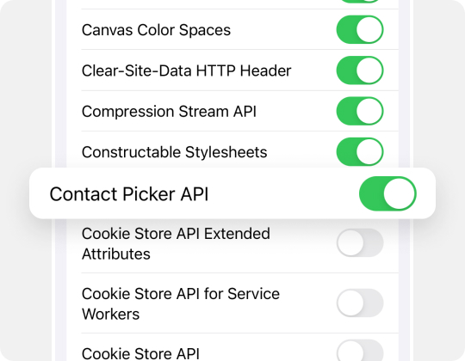Enable Cookie Store API Extended Attributes
Screen dimensions: 465x361
(360, 243)
